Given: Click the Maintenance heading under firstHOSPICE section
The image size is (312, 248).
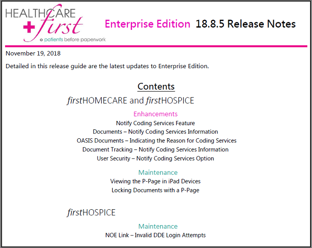Looking at the screenshot, I should point(158,227).
